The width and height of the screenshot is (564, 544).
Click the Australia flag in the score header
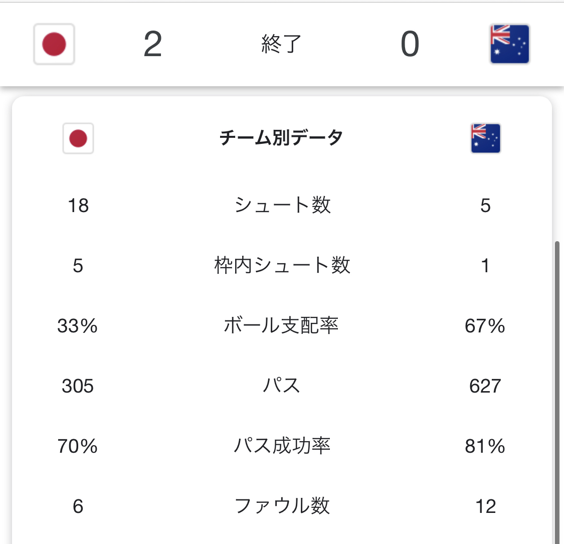pos(509,44)
